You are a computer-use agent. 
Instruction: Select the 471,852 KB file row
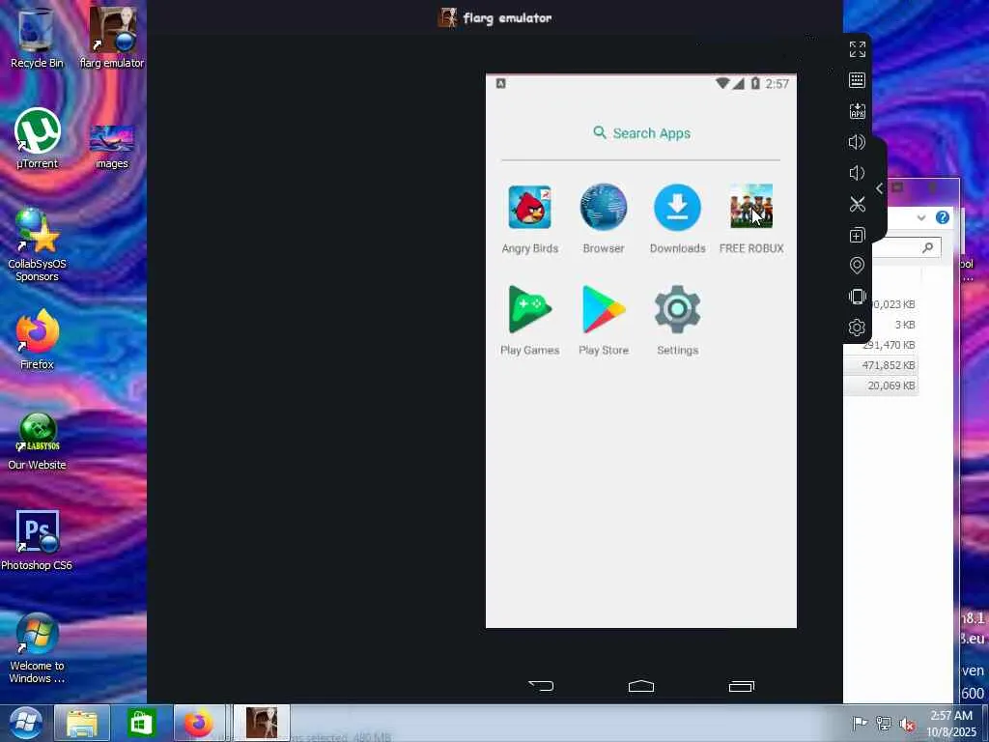click(x=881, y=365)
